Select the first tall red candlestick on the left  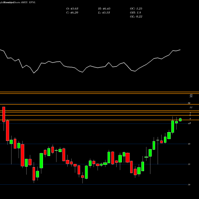[x=4, y=114]
